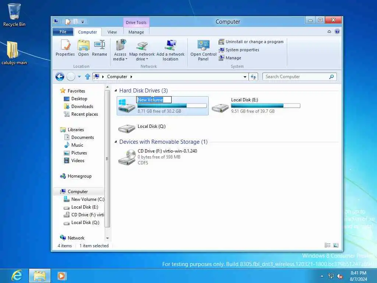Open the File menu tab
Viewport: 377px width, 283px height.
point(63,32)
